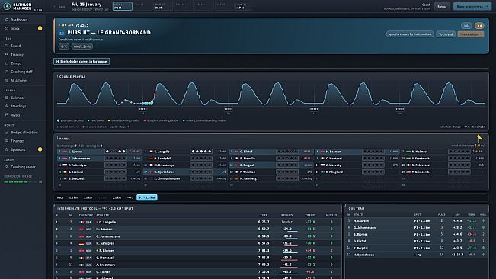The width and height of the screenshot is (496, 279).
Task: Click course profile second shooting marker
Action: click(228, 110)
